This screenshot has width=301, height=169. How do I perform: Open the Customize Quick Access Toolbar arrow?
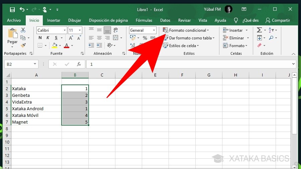(57, 9)
